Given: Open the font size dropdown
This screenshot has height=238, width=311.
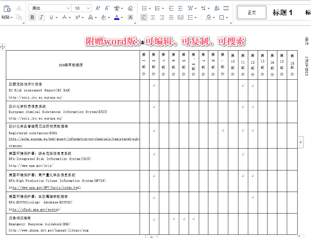Looking at the screenshot, I should 88,8.
